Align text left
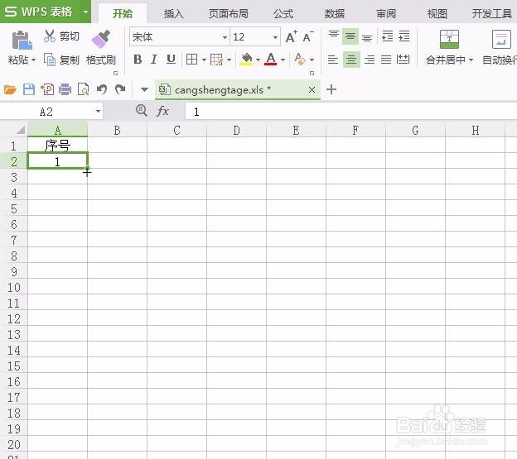517x459 pixels. tap(333, 60)
